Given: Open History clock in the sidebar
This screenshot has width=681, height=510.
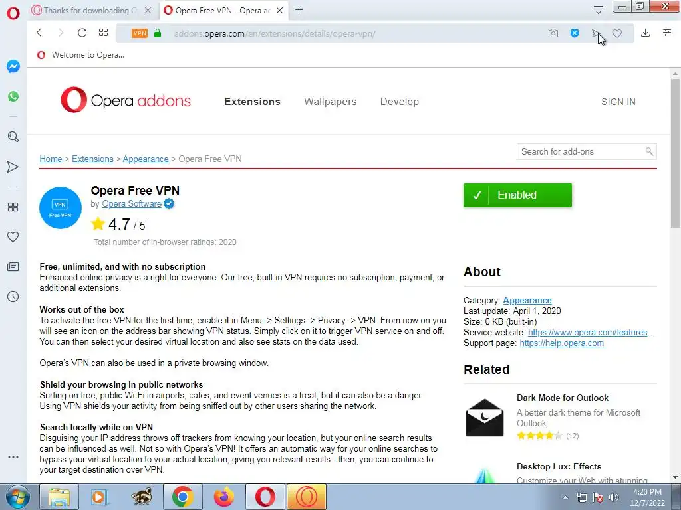Looking at the screenshot, I should tap(13, 297).
